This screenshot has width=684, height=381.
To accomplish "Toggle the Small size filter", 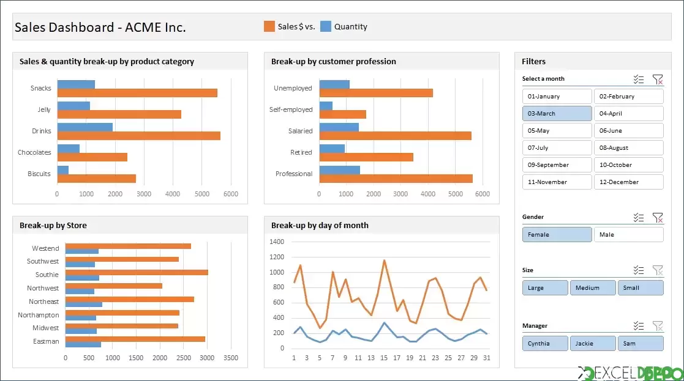I will point(641,288).
